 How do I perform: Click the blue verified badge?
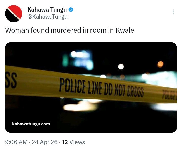coord(71,10)
